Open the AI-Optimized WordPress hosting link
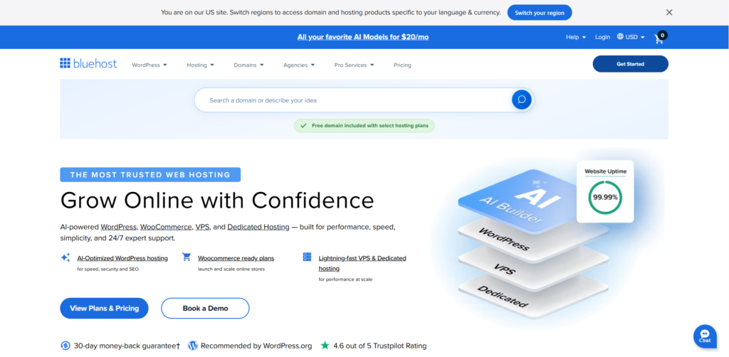The width and height of the screenshot is (729, 357). (x=122, y=258)
